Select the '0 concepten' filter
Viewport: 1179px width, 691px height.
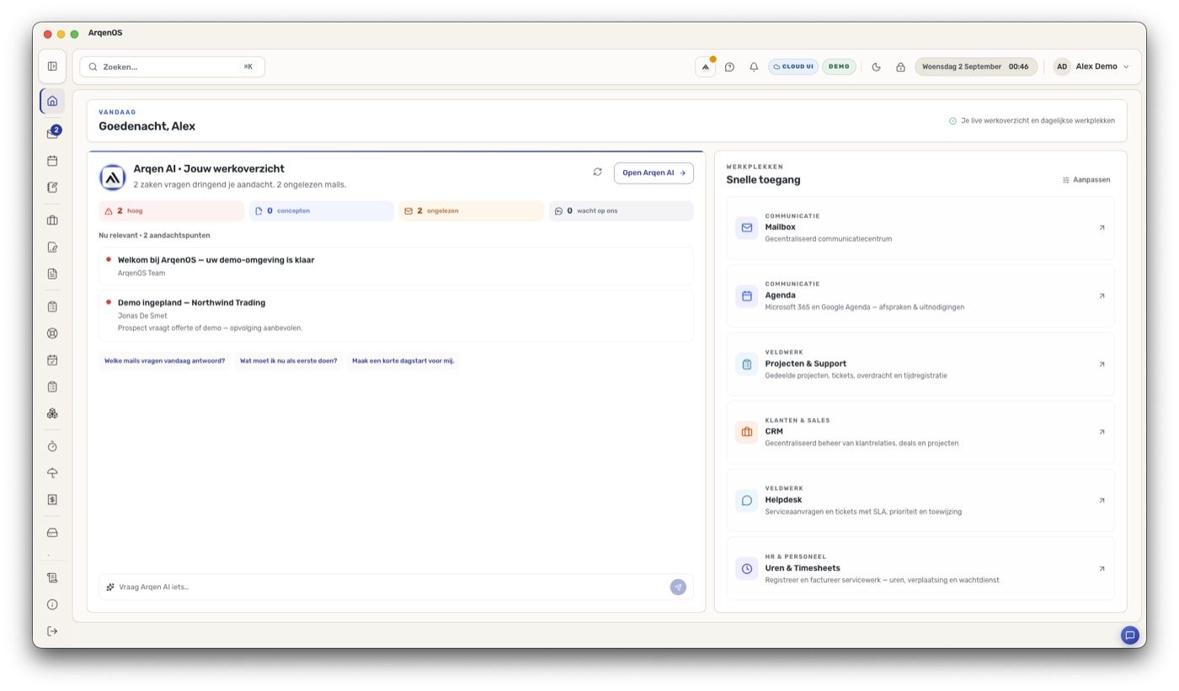tap(321, 211)
